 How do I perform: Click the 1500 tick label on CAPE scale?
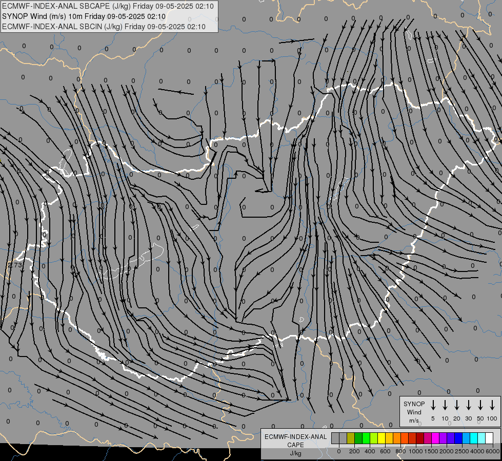point(431,451)
